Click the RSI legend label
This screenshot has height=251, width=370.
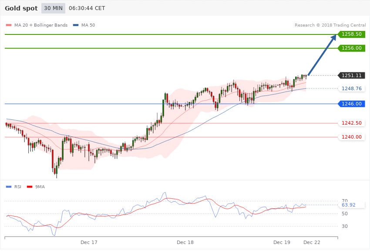(18, 187)
